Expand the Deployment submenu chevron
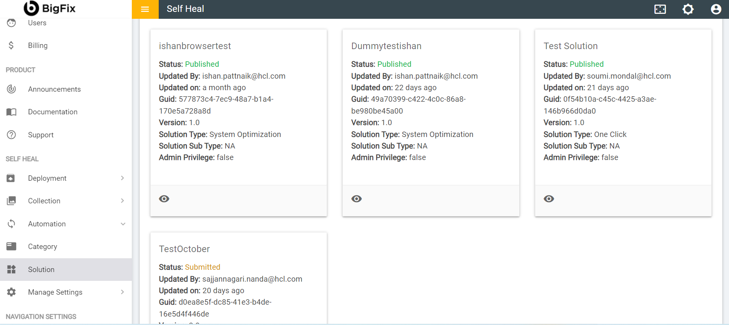This screenshot has height=325, width=729. (122, 178)
